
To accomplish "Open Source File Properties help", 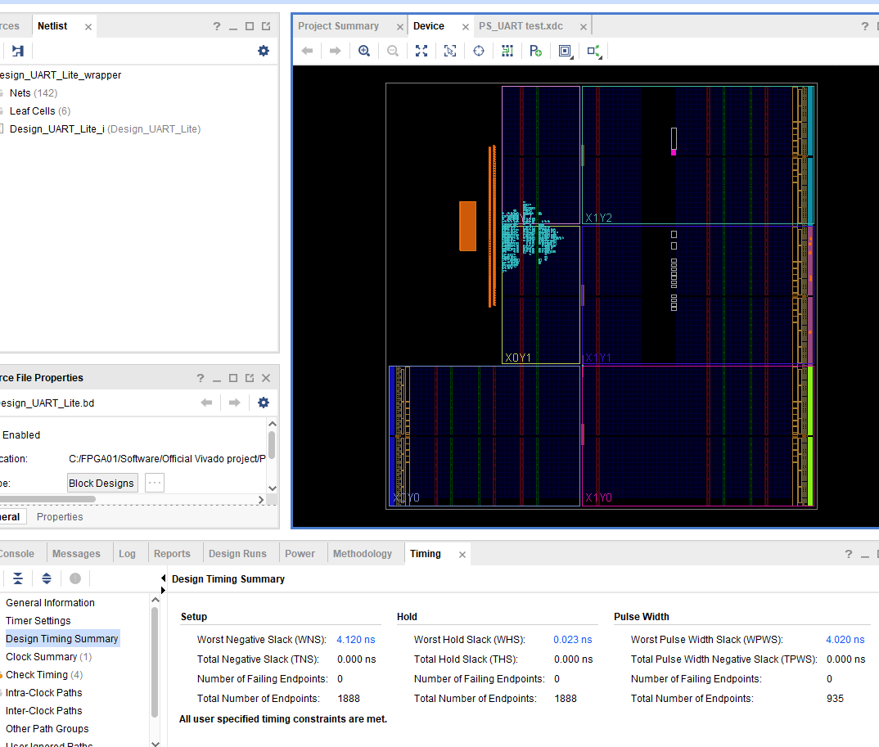I will click(x=201, y=378).
